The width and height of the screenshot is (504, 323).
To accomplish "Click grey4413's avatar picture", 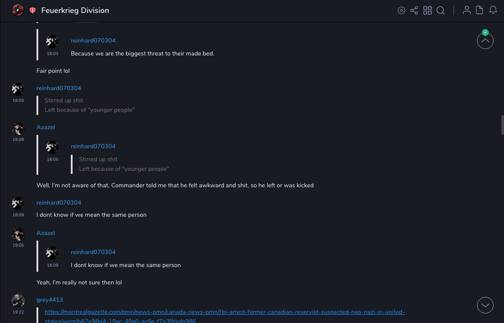I will coord(18,300).
